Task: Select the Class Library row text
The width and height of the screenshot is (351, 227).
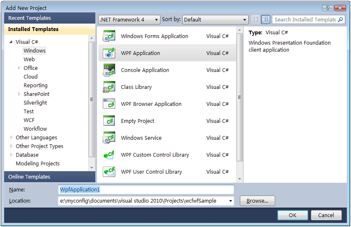Action: pyautogui.click(x=136, y=87)
